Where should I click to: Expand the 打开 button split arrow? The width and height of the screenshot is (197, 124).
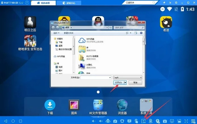(125, 82)
